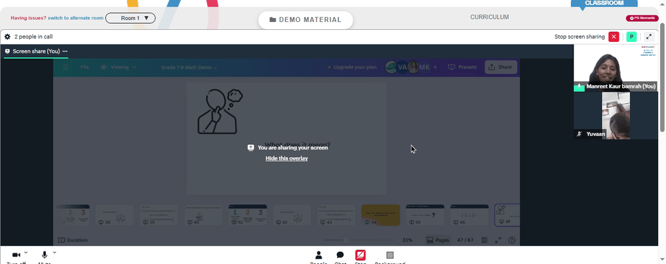The height and width of the screenshot is (264, 666).
Task: Enter fullscreen mode for the call
Action: click(x=649, y=37)
